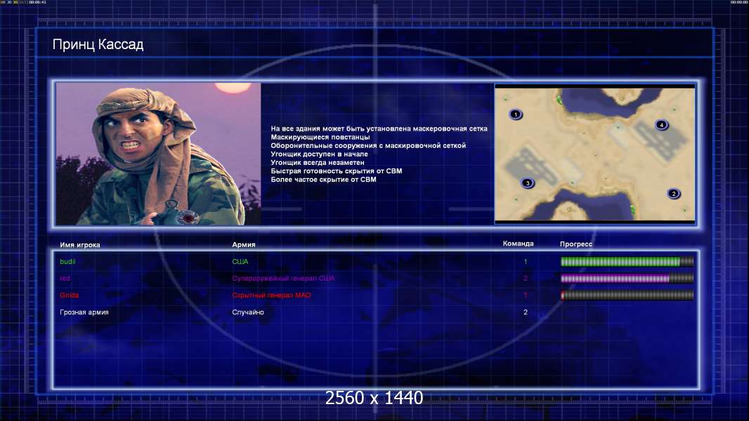The image size is (749, 421).
Task: Click team number in Gnida's row
Action: tap(526, 295)
